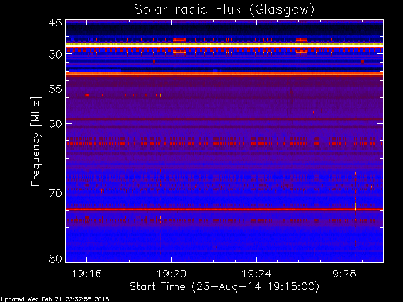Click the thin red line near 72 MHz
The image size is (403, 302).
point(225,210)
